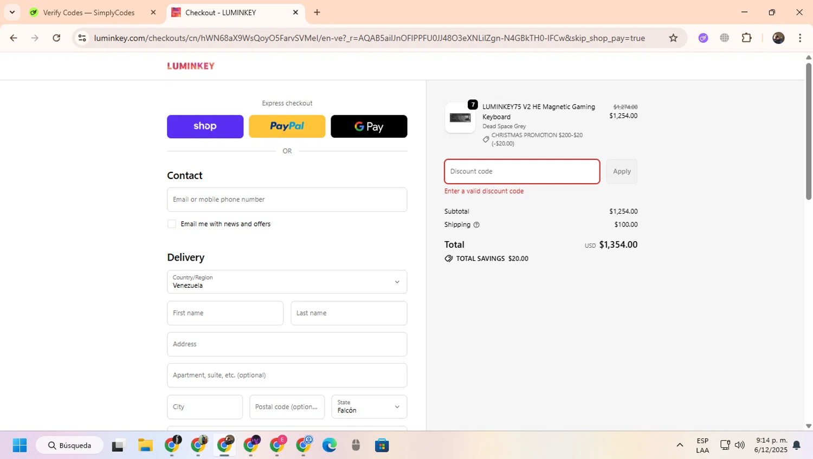Click the Last name field
Image resolution: width=813 pixels, height=459 pixels.
[x=349, y=313]
